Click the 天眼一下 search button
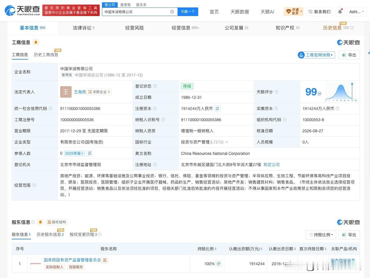The image size is (370, 278). click(x=188, y=12)
